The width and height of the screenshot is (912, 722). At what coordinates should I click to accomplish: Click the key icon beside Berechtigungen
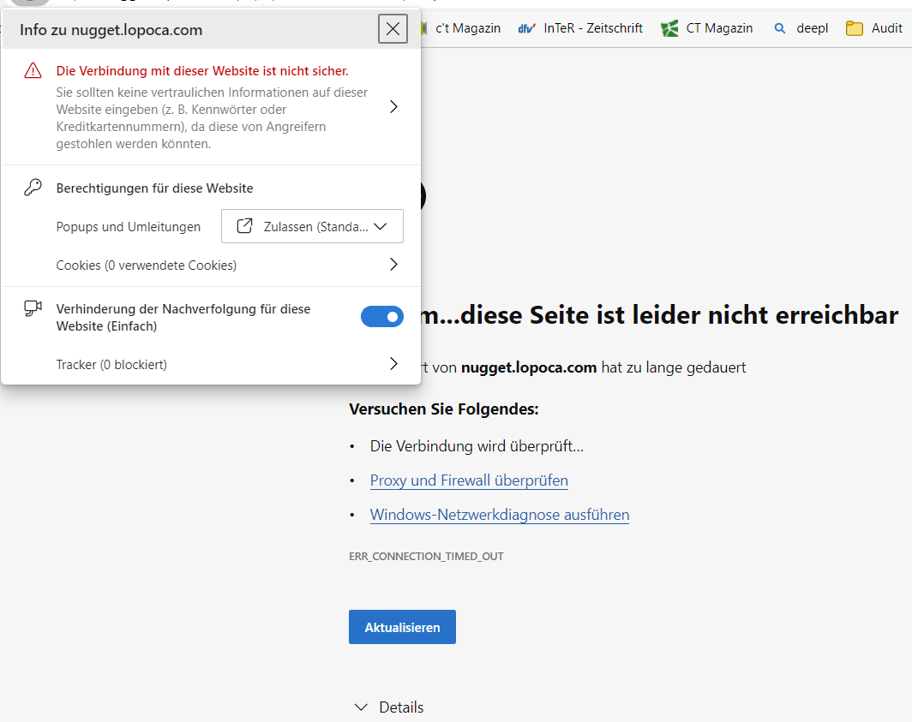point(33,186)
